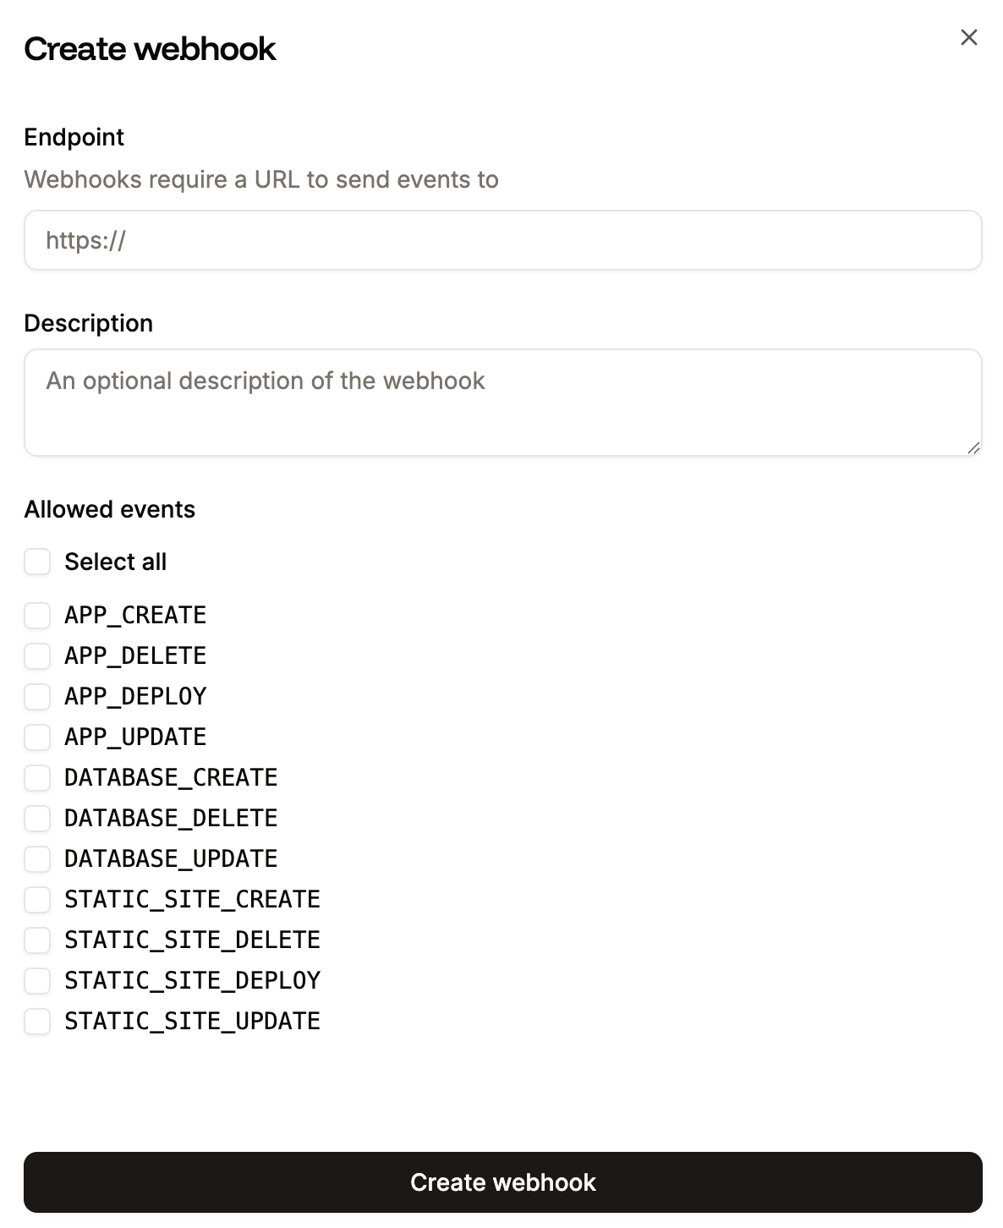Check the DATABASE_UPDATE checkbox
Image resolution: width=1003 pixels, height=1228 pixels.
pyautogui.click(x=37, y=858)
